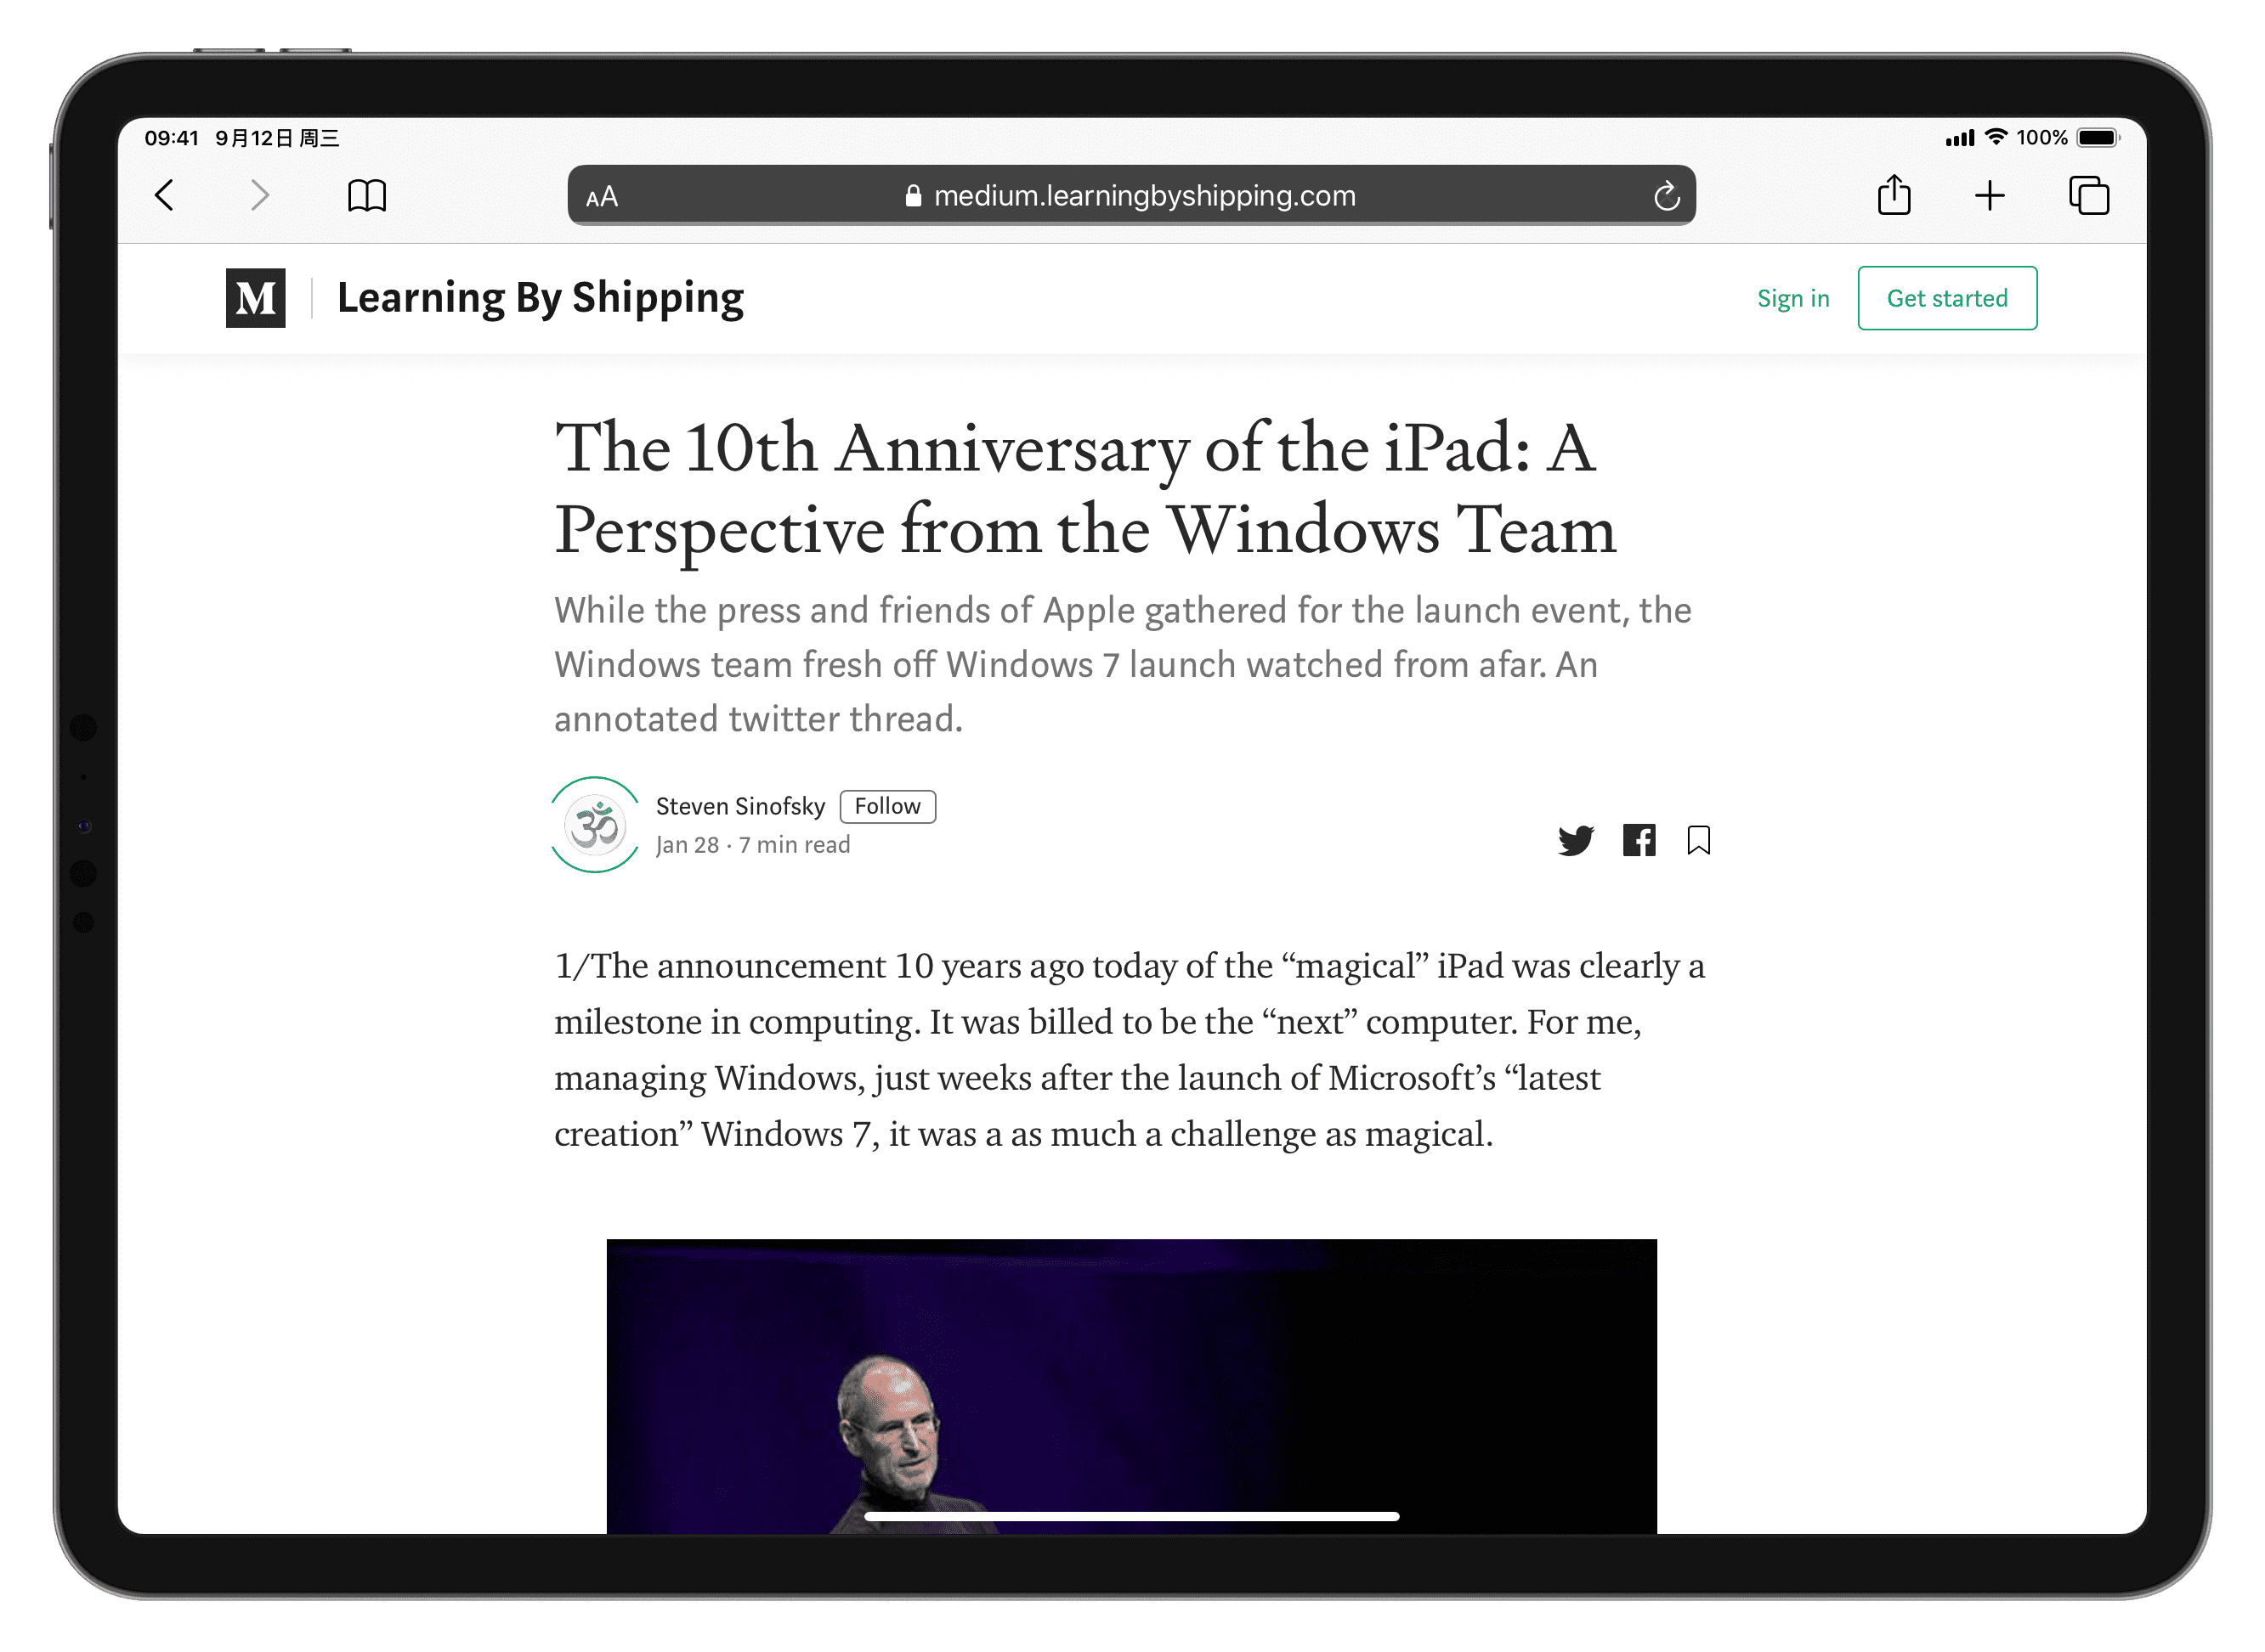Click the first paragraph starting '1/The announcement'

tap(1130, 1050)
